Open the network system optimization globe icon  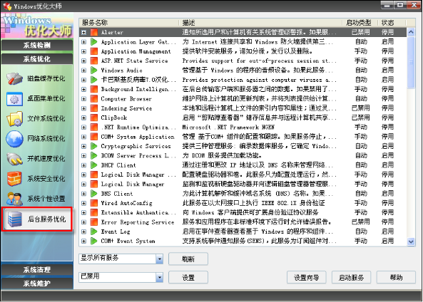14,138
